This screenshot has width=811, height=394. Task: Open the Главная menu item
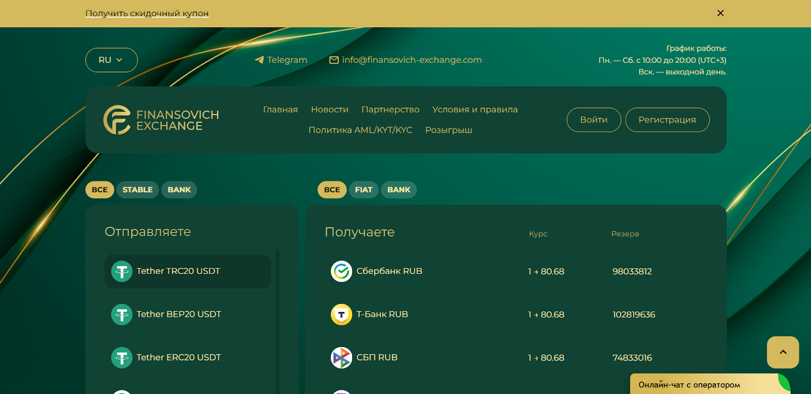tap(280, 109)
